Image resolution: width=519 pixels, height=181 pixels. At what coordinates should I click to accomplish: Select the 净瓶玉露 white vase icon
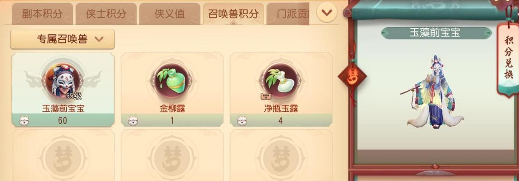coord(281,81)
